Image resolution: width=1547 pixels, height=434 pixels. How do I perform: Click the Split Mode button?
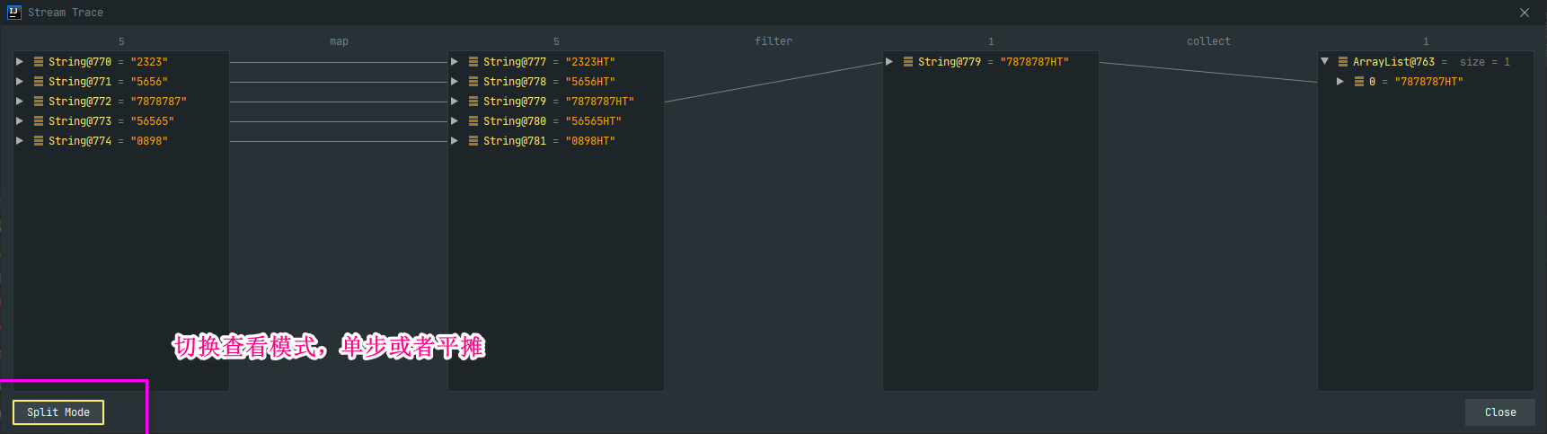click(x=58, y=412)
